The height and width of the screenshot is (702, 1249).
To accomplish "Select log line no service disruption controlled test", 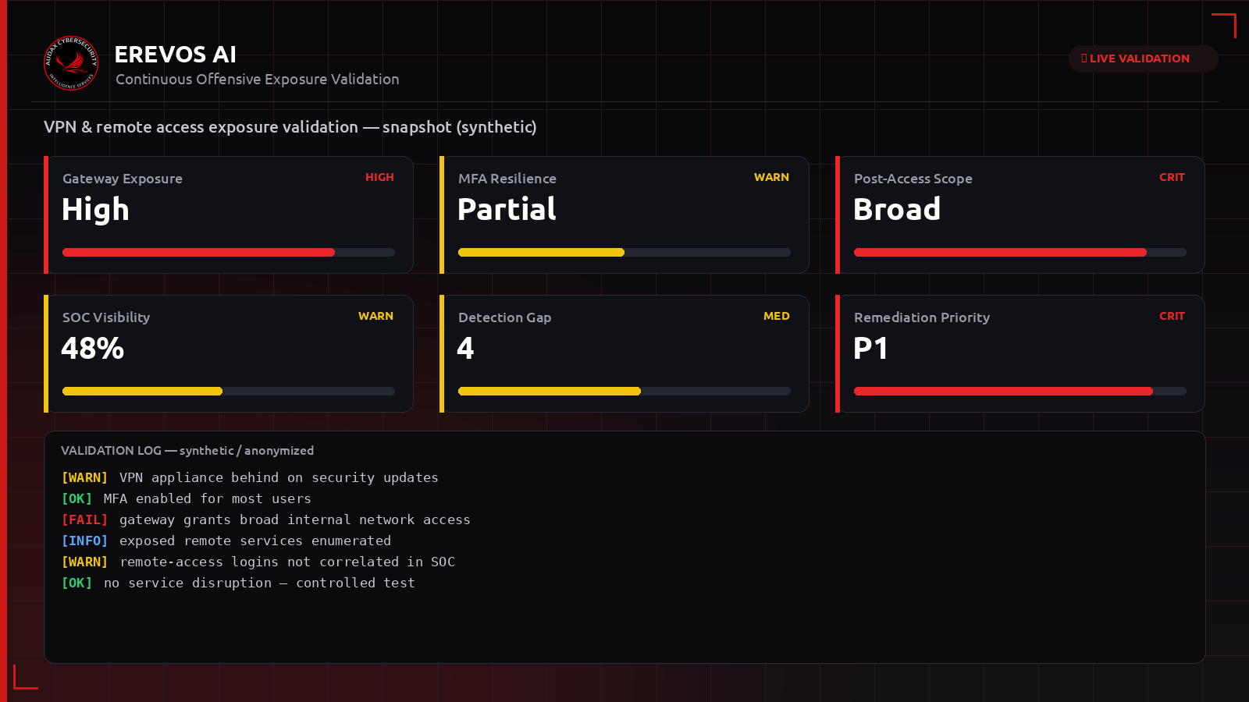I will pos(238,583).
